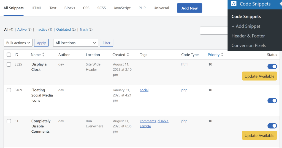Click the ID 3469 cell
This screenshot has width=282, height=148.
coord(18,90)
